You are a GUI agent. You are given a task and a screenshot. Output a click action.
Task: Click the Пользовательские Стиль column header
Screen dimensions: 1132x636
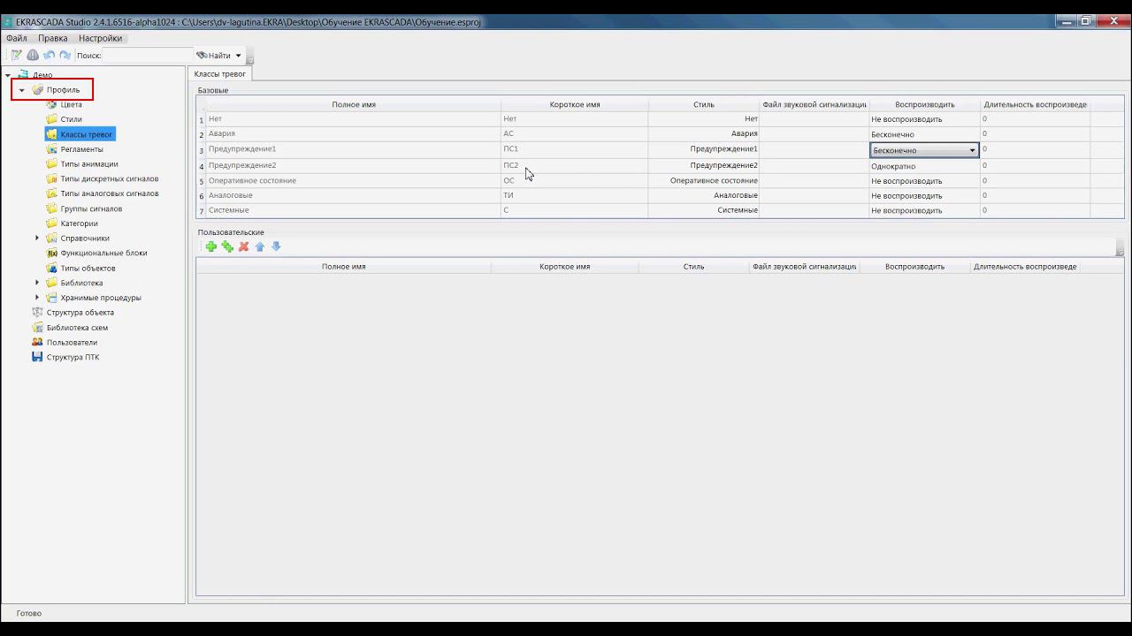(x=693, y=267)
